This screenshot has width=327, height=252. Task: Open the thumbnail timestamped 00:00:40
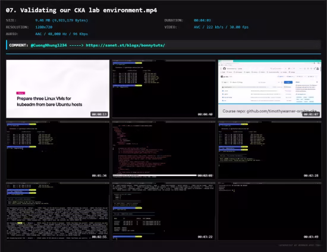164,89
